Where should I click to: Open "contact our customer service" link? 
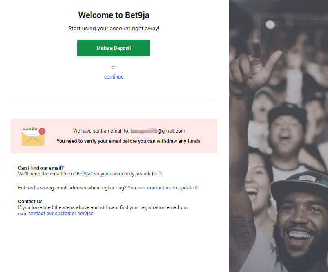[61, 214]
